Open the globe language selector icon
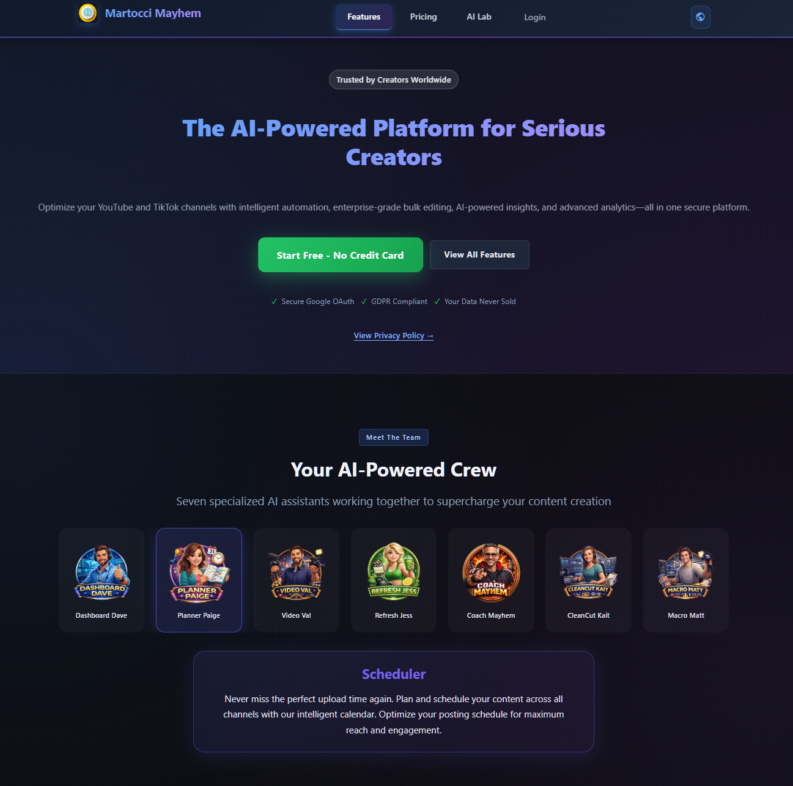Image resolution: width=793 pixels, height=786 pixels. tap(700, 17)
